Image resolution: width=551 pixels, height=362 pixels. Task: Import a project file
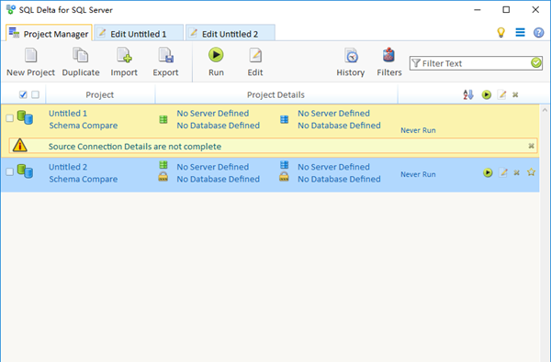pyautogui.click(x=124, y=62)
